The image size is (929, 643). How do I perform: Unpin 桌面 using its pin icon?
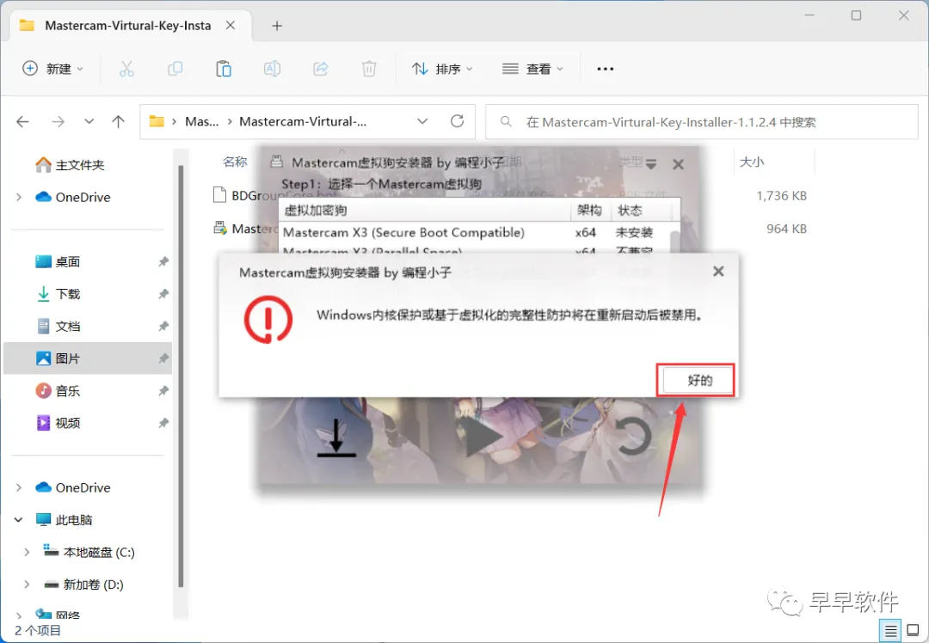(x=163, y=261)
